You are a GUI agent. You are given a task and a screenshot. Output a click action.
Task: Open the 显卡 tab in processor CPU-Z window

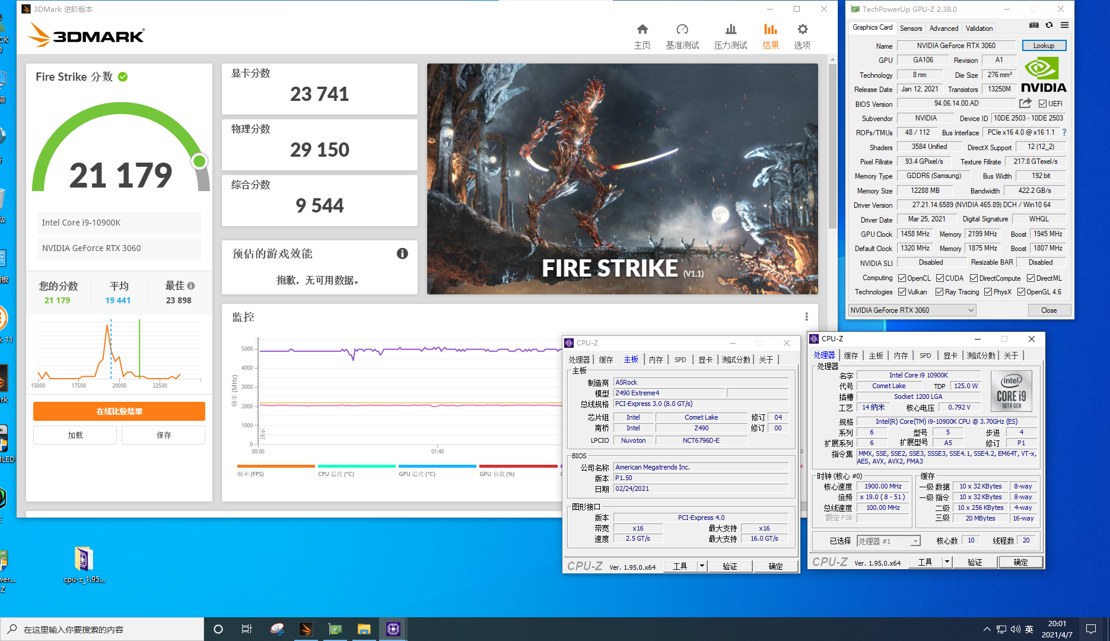[x=950, y=356]
